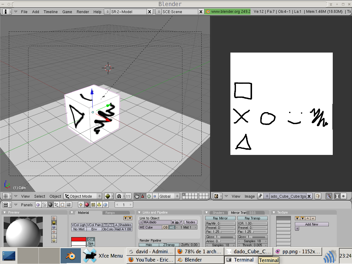Open the Global orientation dropdown

(x=169, y=196)
